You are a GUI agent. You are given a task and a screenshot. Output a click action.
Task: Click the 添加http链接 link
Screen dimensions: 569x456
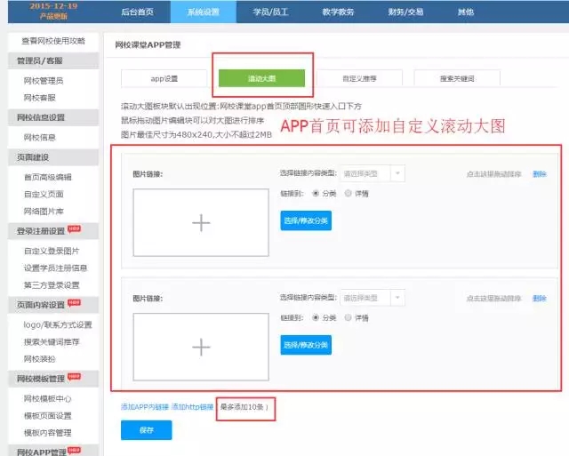(193, 407)
